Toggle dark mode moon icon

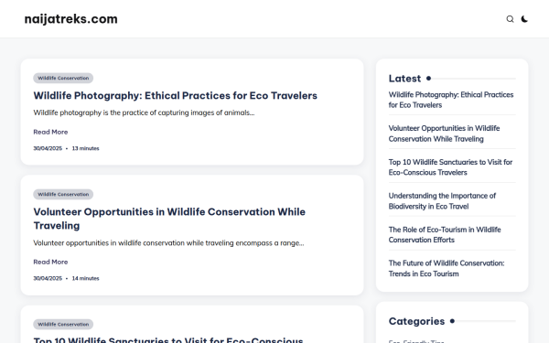click(x=524, y=19)
